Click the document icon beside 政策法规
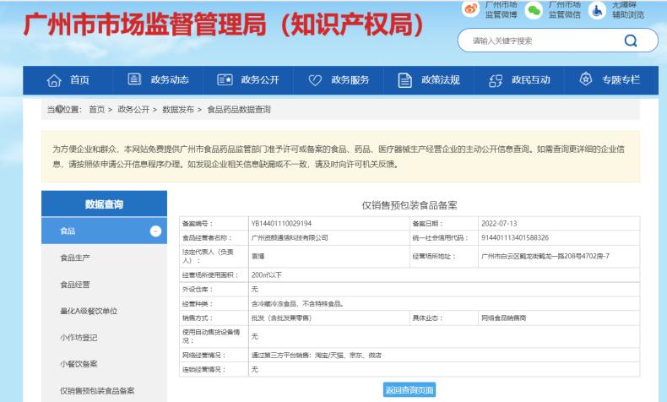This screenshot has width=667, height=402. point(405,80)
